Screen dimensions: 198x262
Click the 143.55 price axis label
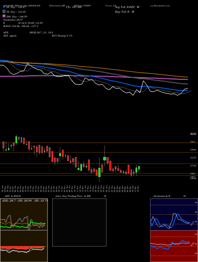[x=193, y=158]
